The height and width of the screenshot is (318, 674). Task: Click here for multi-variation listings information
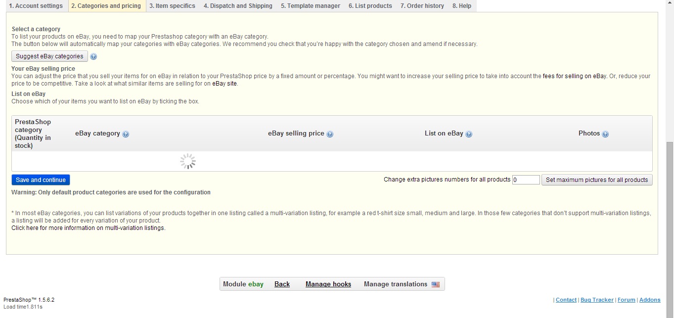[88, 228]
